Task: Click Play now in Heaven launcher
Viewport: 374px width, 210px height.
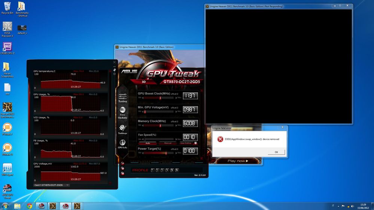Action: (238, 161)
